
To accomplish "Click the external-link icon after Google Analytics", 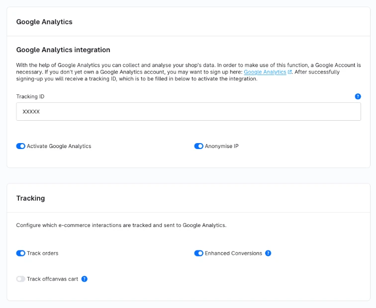I will coord(289,72).
